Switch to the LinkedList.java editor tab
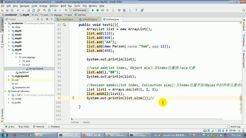246x138 pixels. pos(90,20)
